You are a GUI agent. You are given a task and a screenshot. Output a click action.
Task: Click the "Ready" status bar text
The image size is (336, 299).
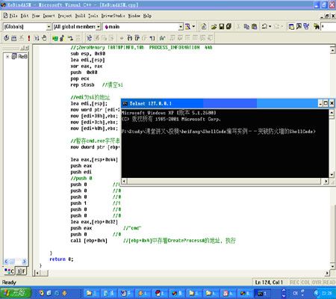coord(9,283)
